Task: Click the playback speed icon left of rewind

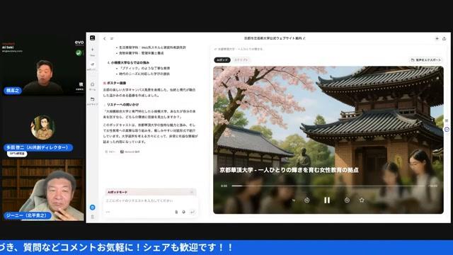Action: click(x=294, y=200)
